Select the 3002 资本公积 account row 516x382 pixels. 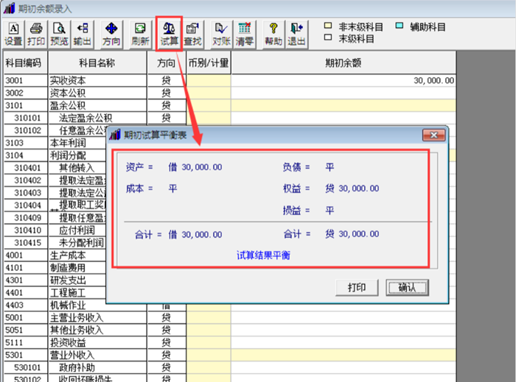tap(230, 93)
